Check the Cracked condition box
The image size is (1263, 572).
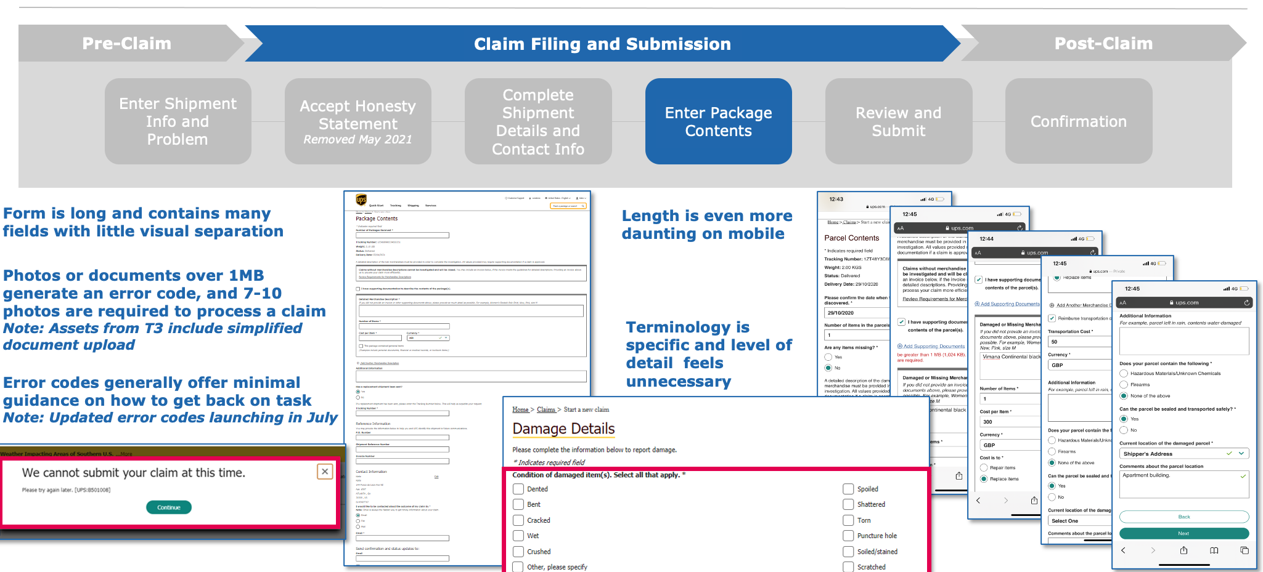point(518,520)
